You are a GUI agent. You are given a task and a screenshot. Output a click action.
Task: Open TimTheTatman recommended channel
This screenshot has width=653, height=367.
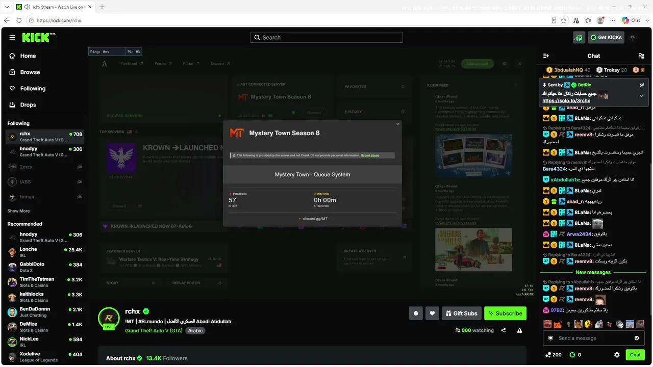45,282
